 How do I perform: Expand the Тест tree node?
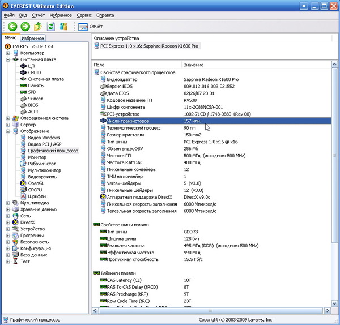(8, 262)
